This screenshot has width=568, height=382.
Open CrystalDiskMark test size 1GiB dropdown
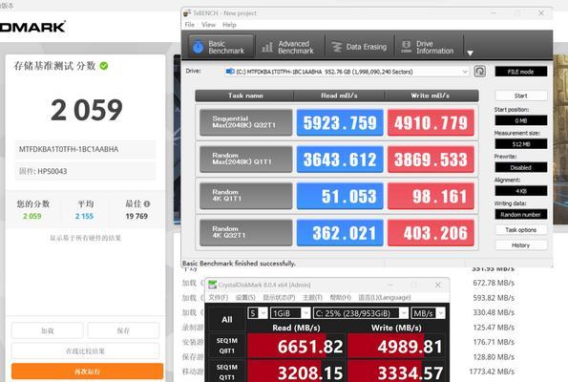point(290,313)
